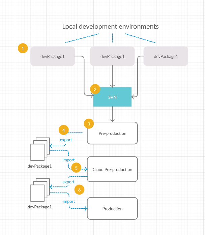This screenshot has height=235, width=205.
Task: Select the rightmost gray devPackage1 box
Action: coord(166,56)
